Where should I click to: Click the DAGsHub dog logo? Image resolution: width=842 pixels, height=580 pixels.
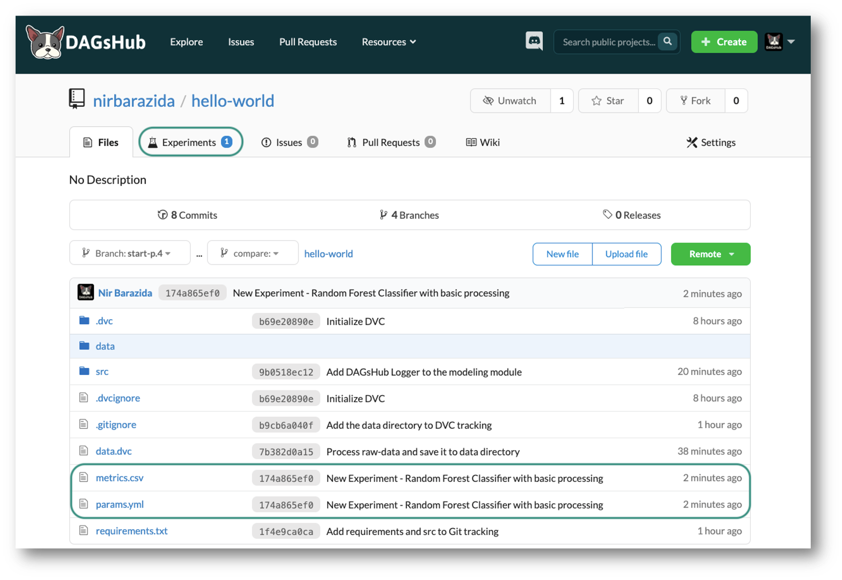[45, 42]
